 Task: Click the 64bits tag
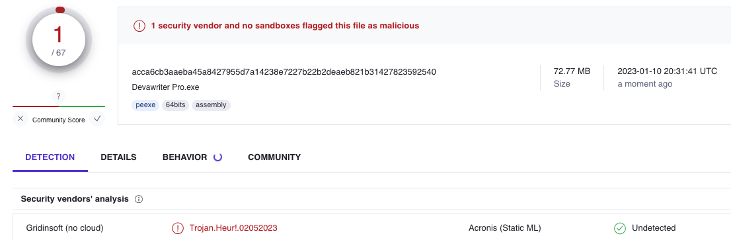click(175, 105)
